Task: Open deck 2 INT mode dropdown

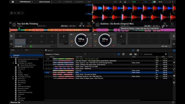Action: coord(96,35)
